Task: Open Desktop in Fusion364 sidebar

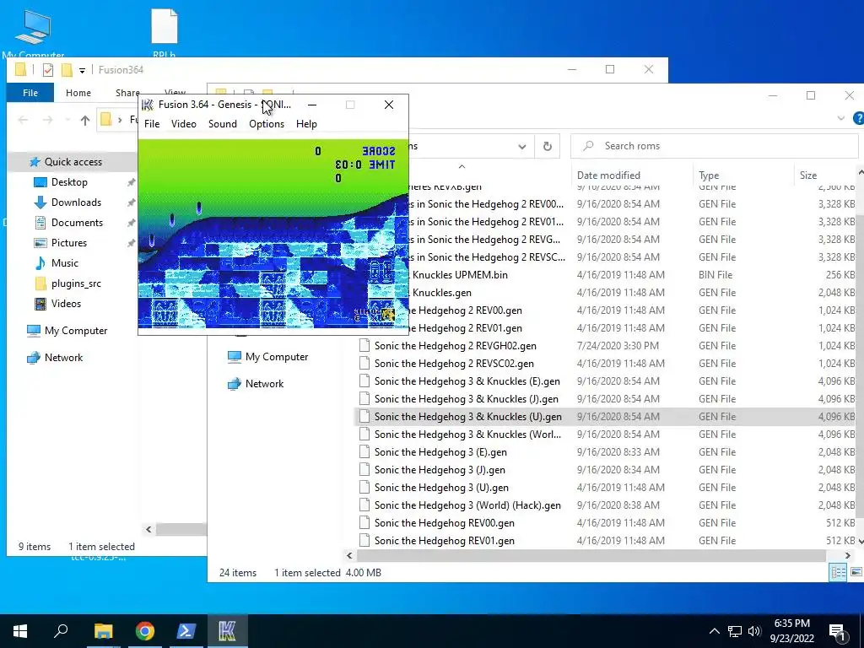Action: 69,182
